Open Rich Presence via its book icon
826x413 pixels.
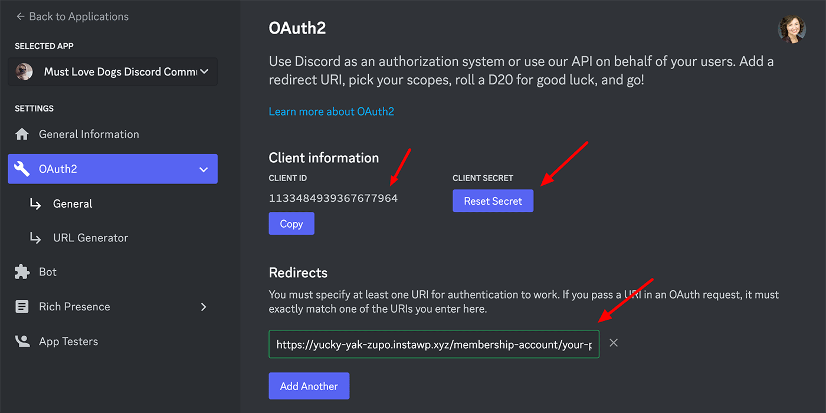tap(22, 306)
